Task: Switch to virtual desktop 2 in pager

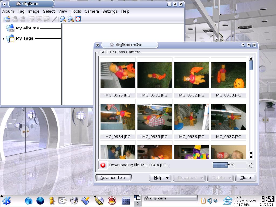Action: (138, 204)
